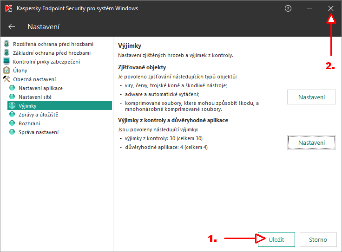The width and height of the screenshot is (342, 252).
Task: Click the 'viry, červy, trojské koně' line
Action: 176,85
